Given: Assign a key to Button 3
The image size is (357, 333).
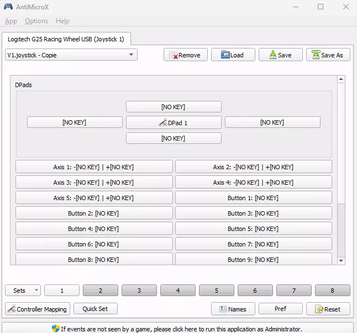Looking at the screenshot, I should click(x=254, y=213).
